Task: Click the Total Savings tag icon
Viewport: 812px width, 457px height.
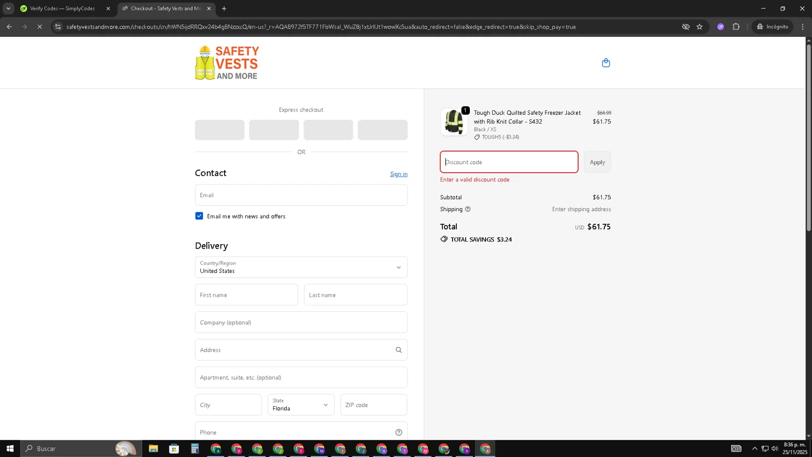Action: pos(444,239)
